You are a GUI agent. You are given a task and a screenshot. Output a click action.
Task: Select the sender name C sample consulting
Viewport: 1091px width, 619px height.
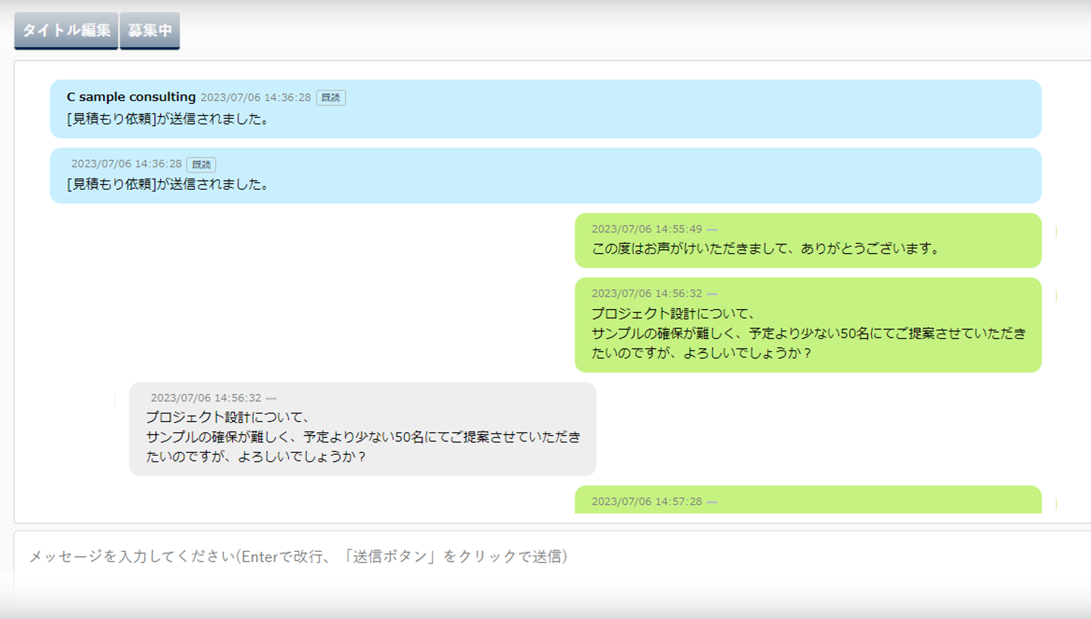[x=131, y=97]
